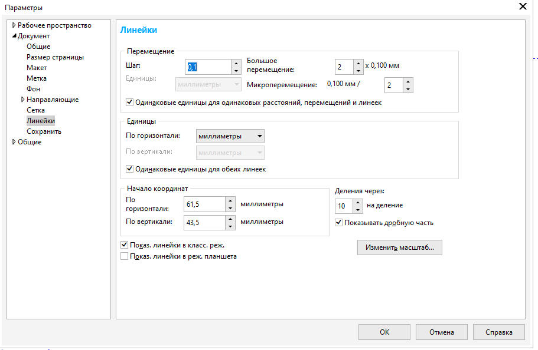Increase origin По вертикали with up arrow

point(230,219)
